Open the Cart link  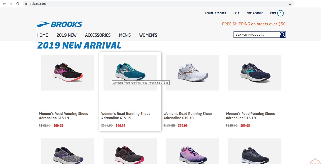point(273,13)
